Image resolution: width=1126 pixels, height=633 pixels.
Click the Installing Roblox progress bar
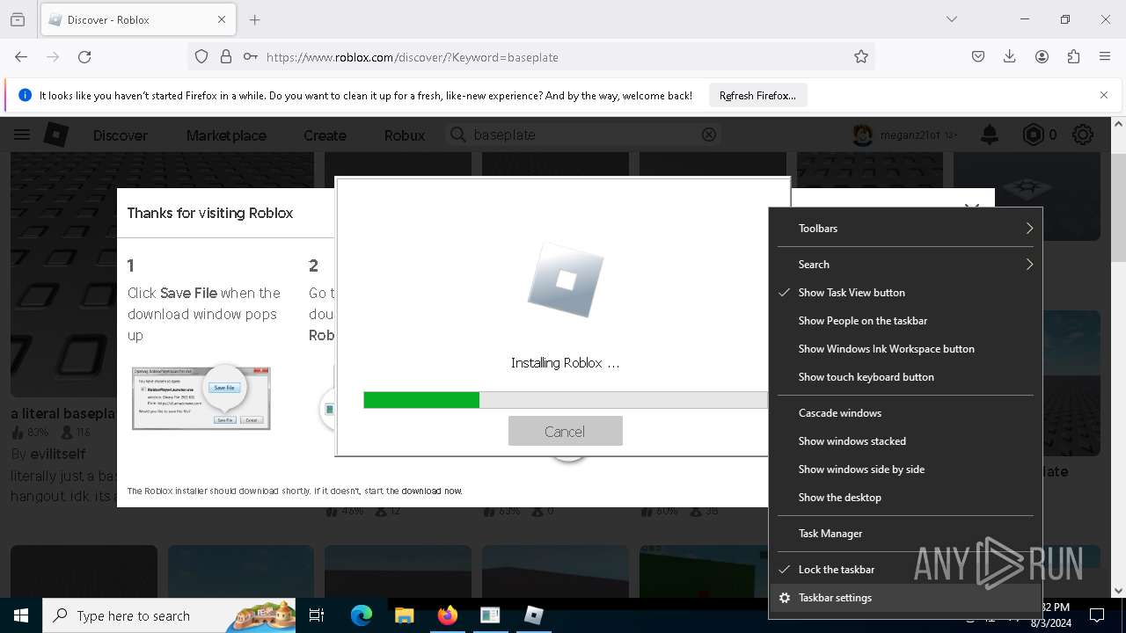point(565,400)
